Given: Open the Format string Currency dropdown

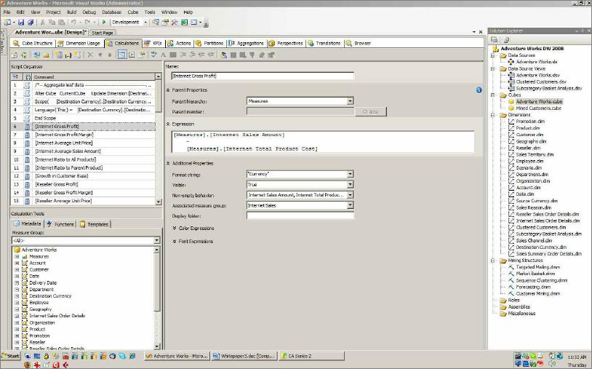Looking at the screenshot, I should click(x=350, y=174).
